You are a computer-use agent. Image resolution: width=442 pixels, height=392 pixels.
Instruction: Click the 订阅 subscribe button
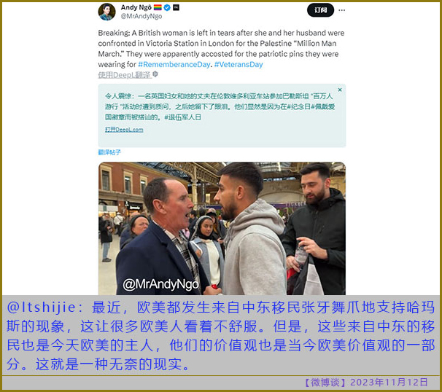point(320,10)
